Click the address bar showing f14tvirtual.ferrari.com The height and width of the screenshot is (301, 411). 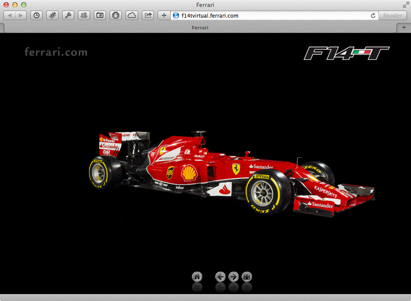click(x=275, y=15)
